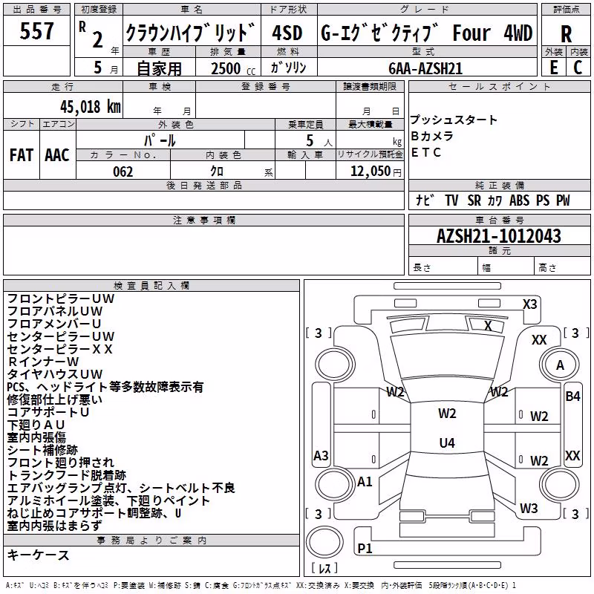This screenshot has width=594, height=594.
Task: Click the sales point プッシュスタート
Action: tap(454, 120)
